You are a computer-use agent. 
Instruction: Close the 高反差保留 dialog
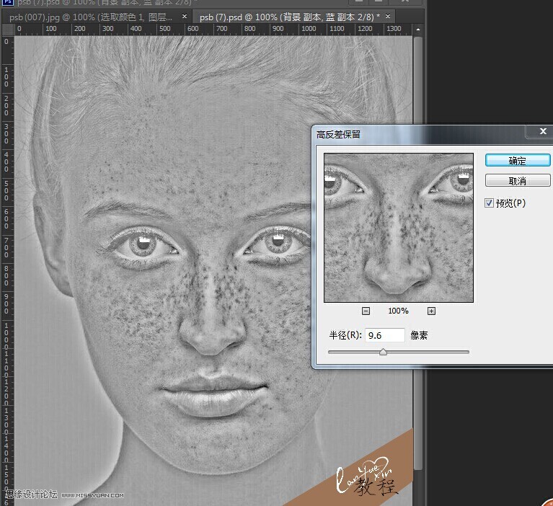[x=543, y=131]
